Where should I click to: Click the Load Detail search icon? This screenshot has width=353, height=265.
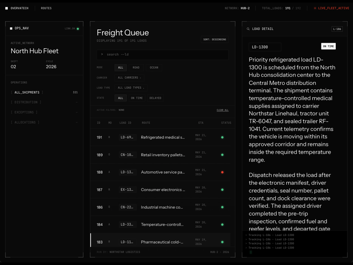click(248, 29)
